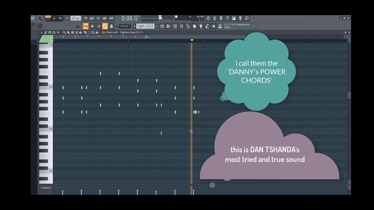Click the 0:04:16 time display

pos(129,18)
